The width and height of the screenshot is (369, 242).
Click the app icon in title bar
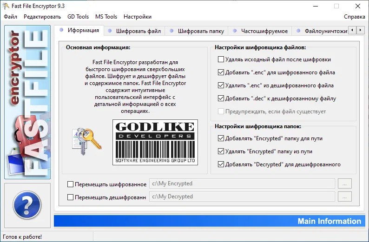(x=6, y=6)
